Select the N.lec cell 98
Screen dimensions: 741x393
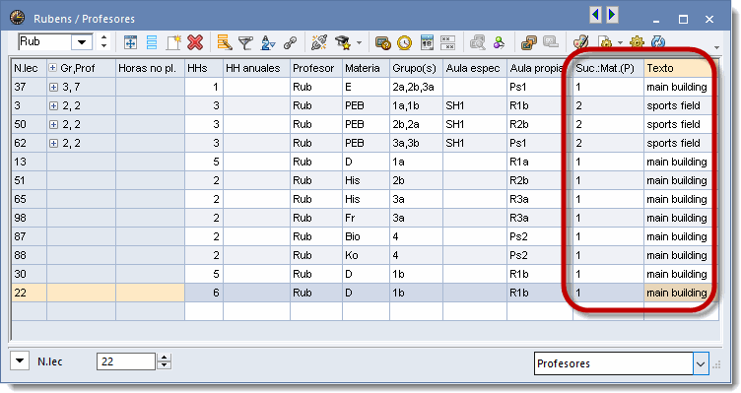point(29,218)
